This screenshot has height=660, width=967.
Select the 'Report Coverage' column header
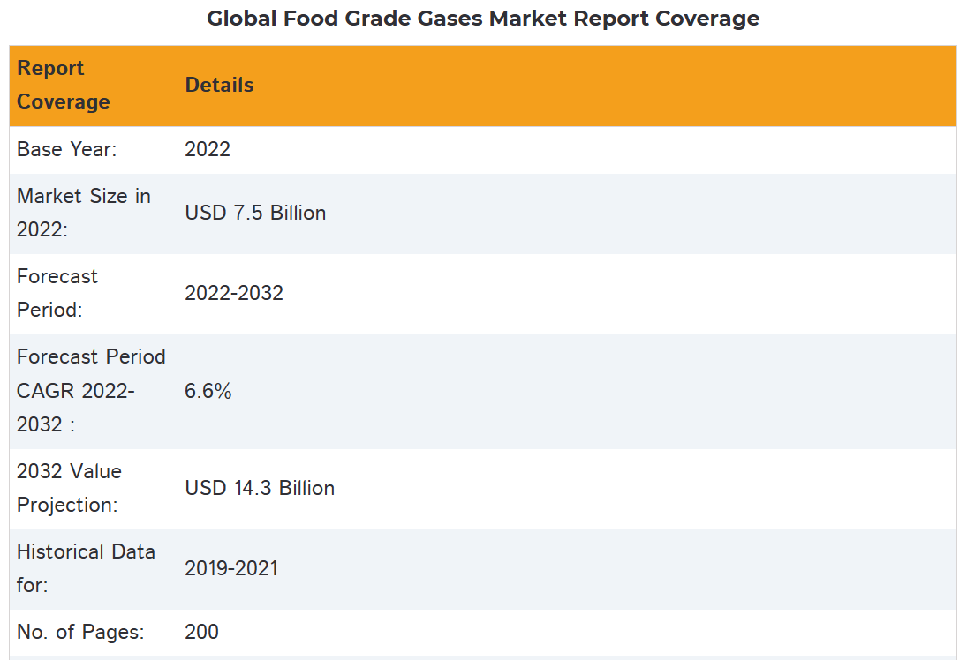pyautogui.click(x=64, y=86)
